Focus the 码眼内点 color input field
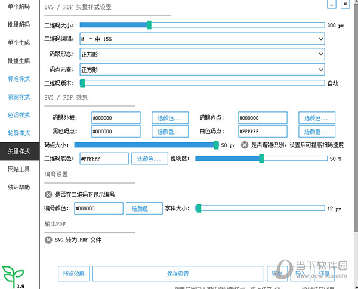The image size is (358, 289). [x=263, y=118]
